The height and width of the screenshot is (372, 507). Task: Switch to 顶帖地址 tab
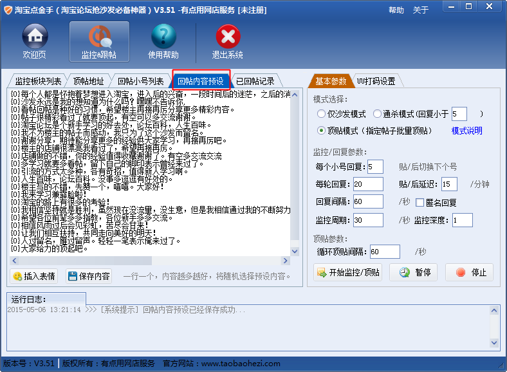tap(89, 81)
